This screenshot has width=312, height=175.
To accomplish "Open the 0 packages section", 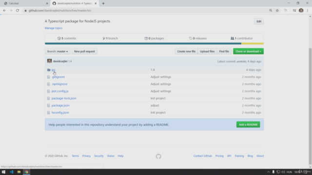I will 154,38.
